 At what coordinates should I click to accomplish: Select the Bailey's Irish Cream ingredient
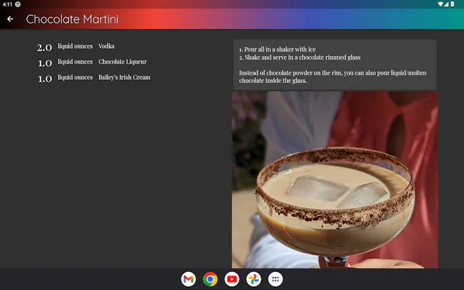pos(125,77)
